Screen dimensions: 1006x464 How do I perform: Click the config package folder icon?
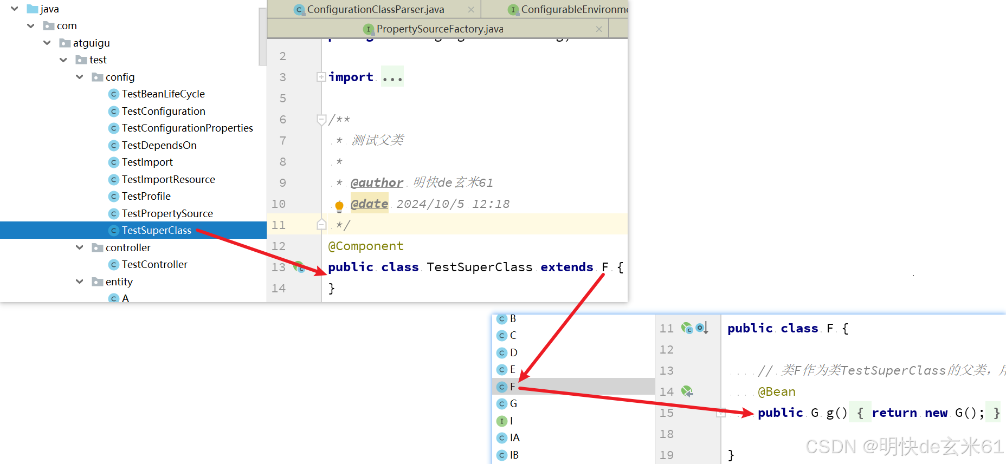point(98,77)
